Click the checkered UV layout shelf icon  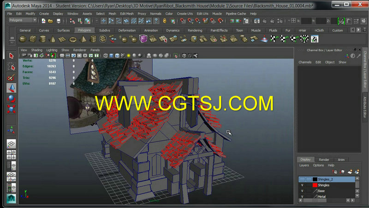click(315, 39)
